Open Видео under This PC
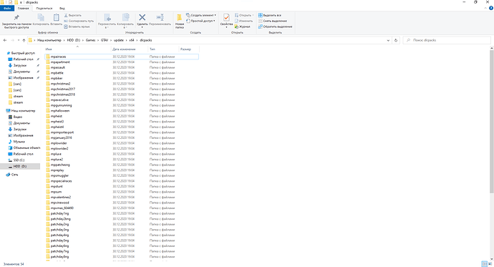494x267 pixels. click(x=17, y=117)
